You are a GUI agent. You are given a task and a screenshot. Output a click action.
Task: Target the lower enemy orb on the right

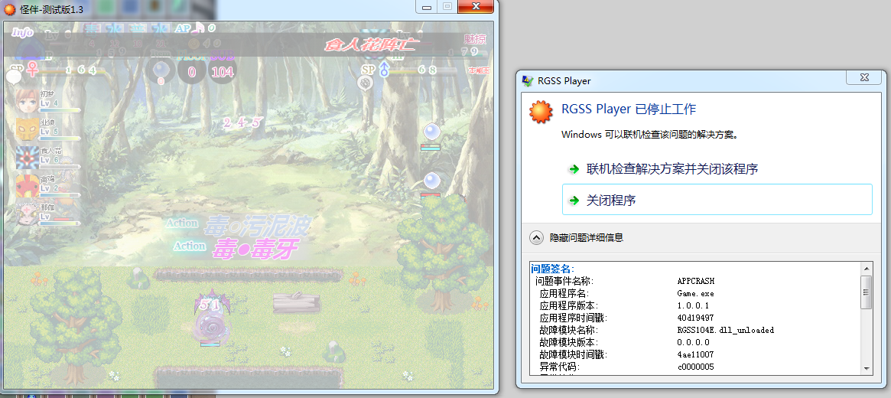(x=431, y=181)
